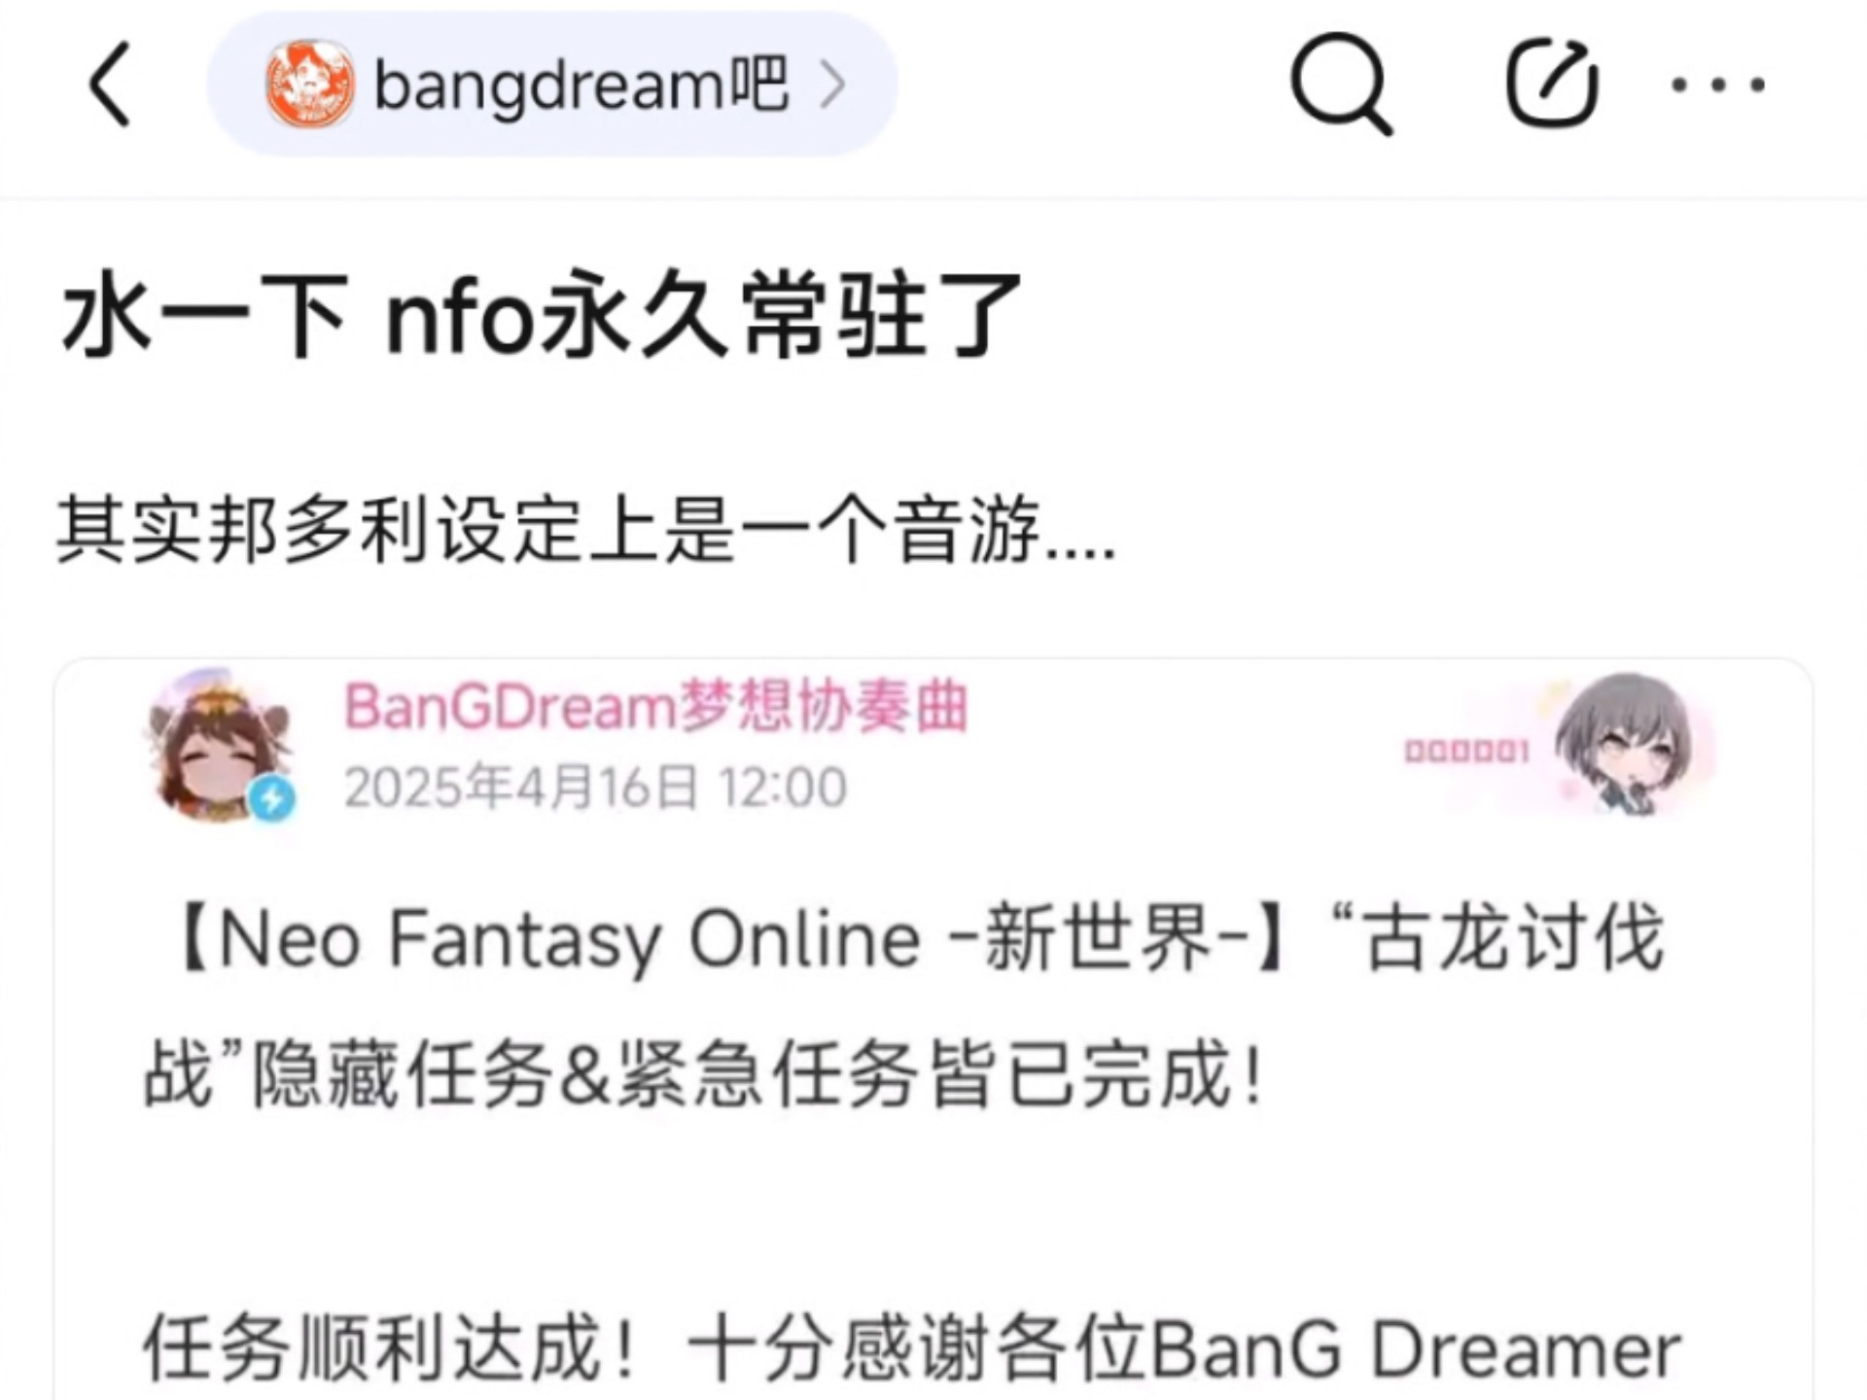Open the search magnifier icon
Screen dimensions: 1867x1400
1341,85
